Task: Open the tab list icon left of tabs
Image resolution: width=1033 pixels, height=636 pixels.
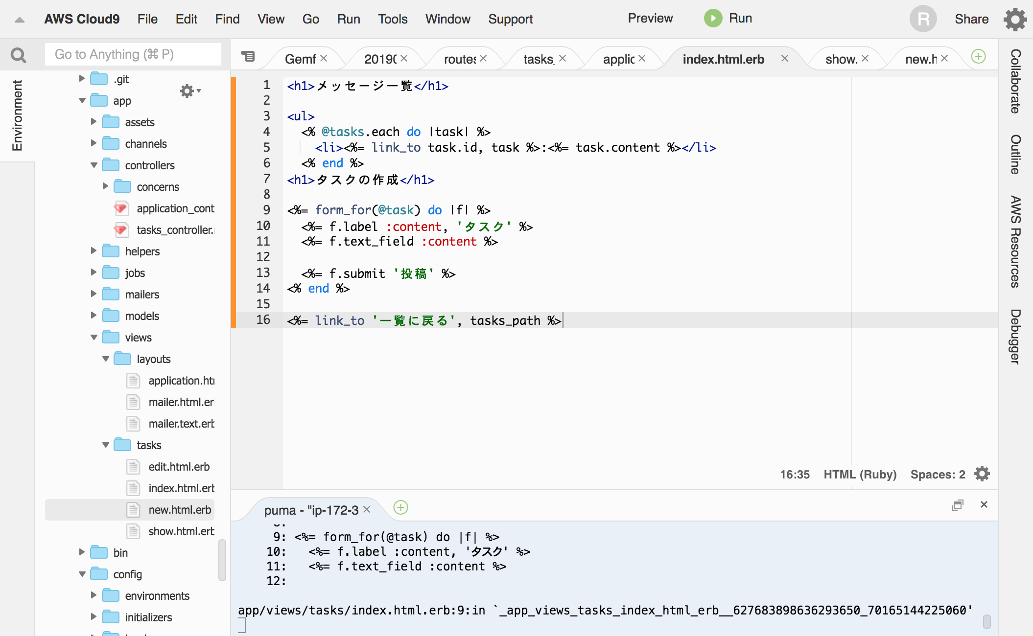Action: tap(248, 56)
